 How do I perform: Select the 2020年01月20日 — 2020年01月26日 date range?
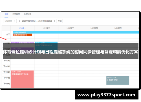37,21
